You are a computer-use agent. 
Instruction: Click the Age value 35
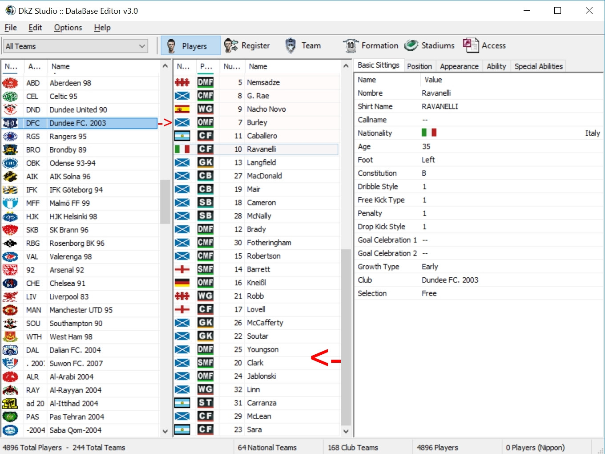coord(426,146)
